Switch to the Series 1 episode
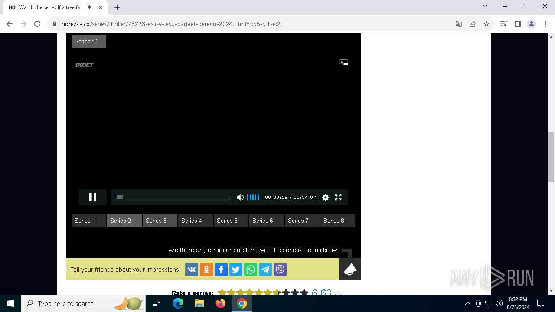Image resolution: width=555 pixels, height=312 pixels. 89,221
